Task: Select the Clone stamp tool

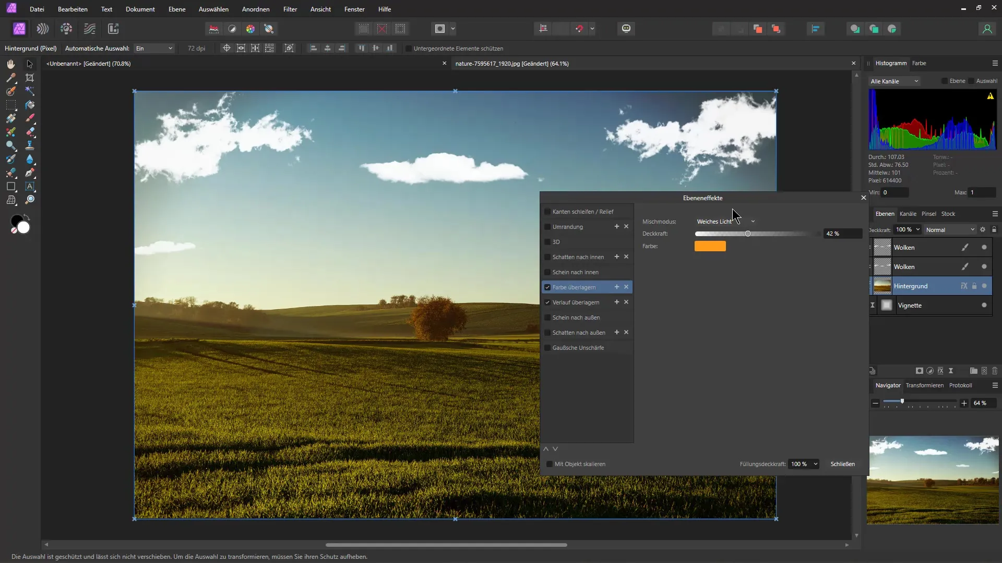Action: coord(30,145)
